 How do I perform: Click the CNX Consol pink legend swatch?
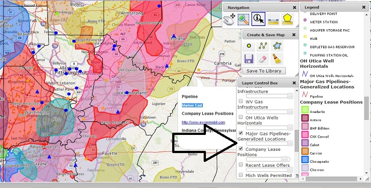tap(305, 134)
